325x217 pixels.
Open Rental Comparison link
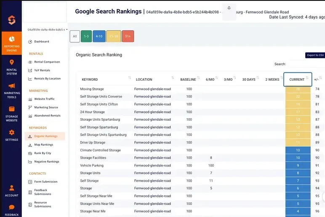tap(47, 62)
